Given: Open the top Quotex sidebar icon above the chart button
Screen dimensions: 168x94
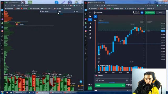Looking at the screenshot, I should pyautogui.click(x=90, y=16).
